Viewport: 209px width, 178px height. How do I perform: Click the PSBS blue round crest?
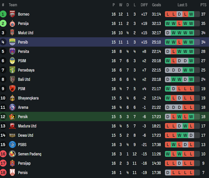click(12, 144)
